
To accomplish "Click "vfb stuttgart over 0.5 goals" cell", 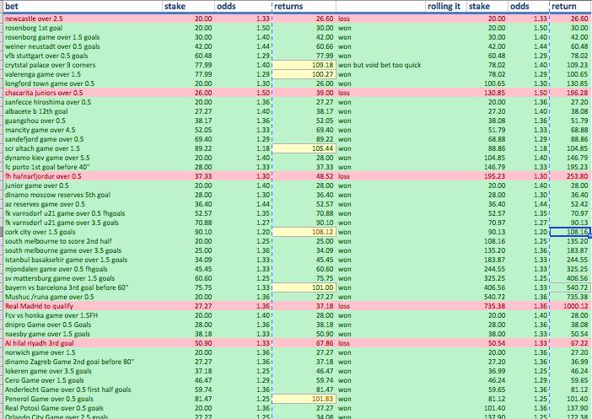I will tap(83, 56).
